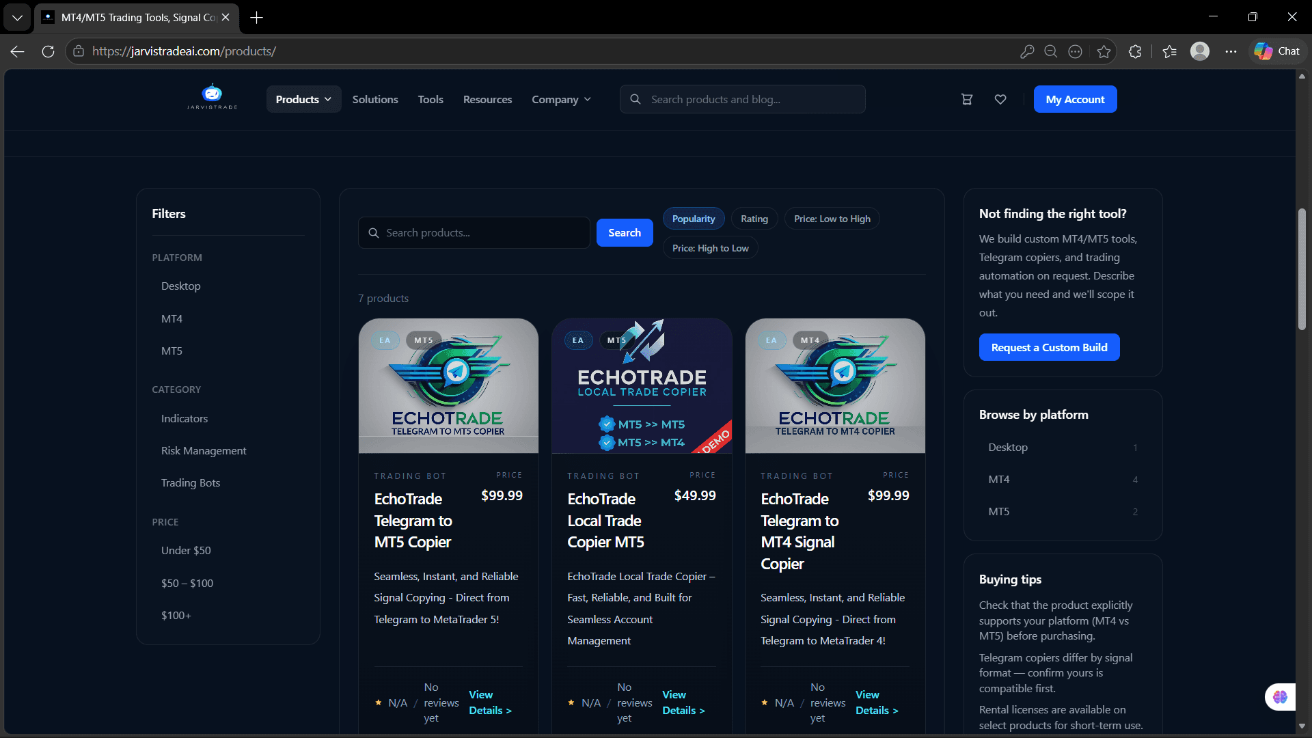
Task: Open EchoTrade Local Trade Copier MT5 title
Action: [x=606, y=521]
